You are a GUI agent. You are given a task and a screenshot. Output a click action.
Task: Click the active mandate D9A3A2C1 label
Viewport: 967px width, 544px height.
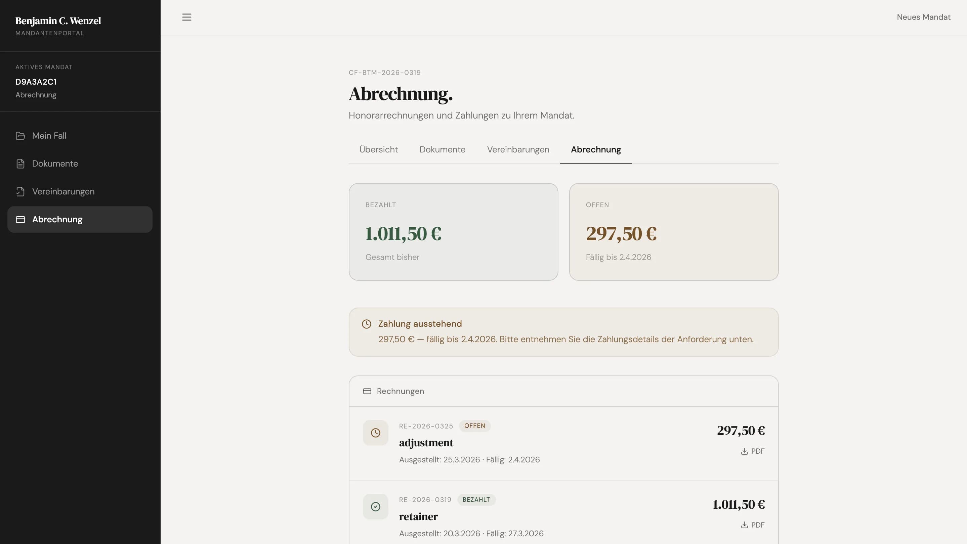coord(36,82)
